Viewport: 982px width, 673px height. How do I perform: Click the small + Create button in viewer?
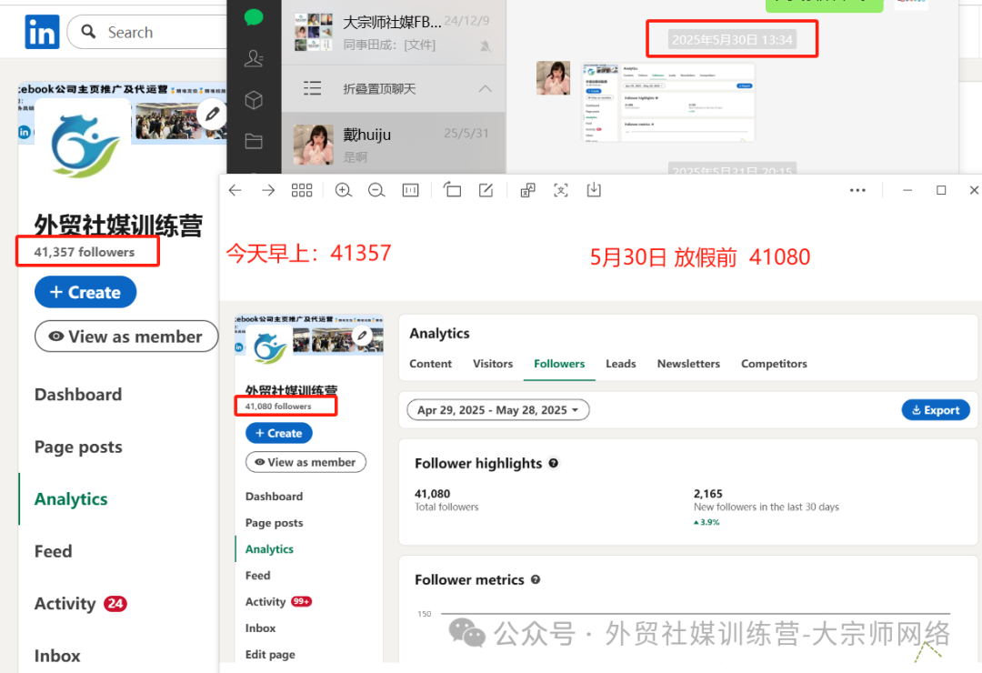pos(279,433)
